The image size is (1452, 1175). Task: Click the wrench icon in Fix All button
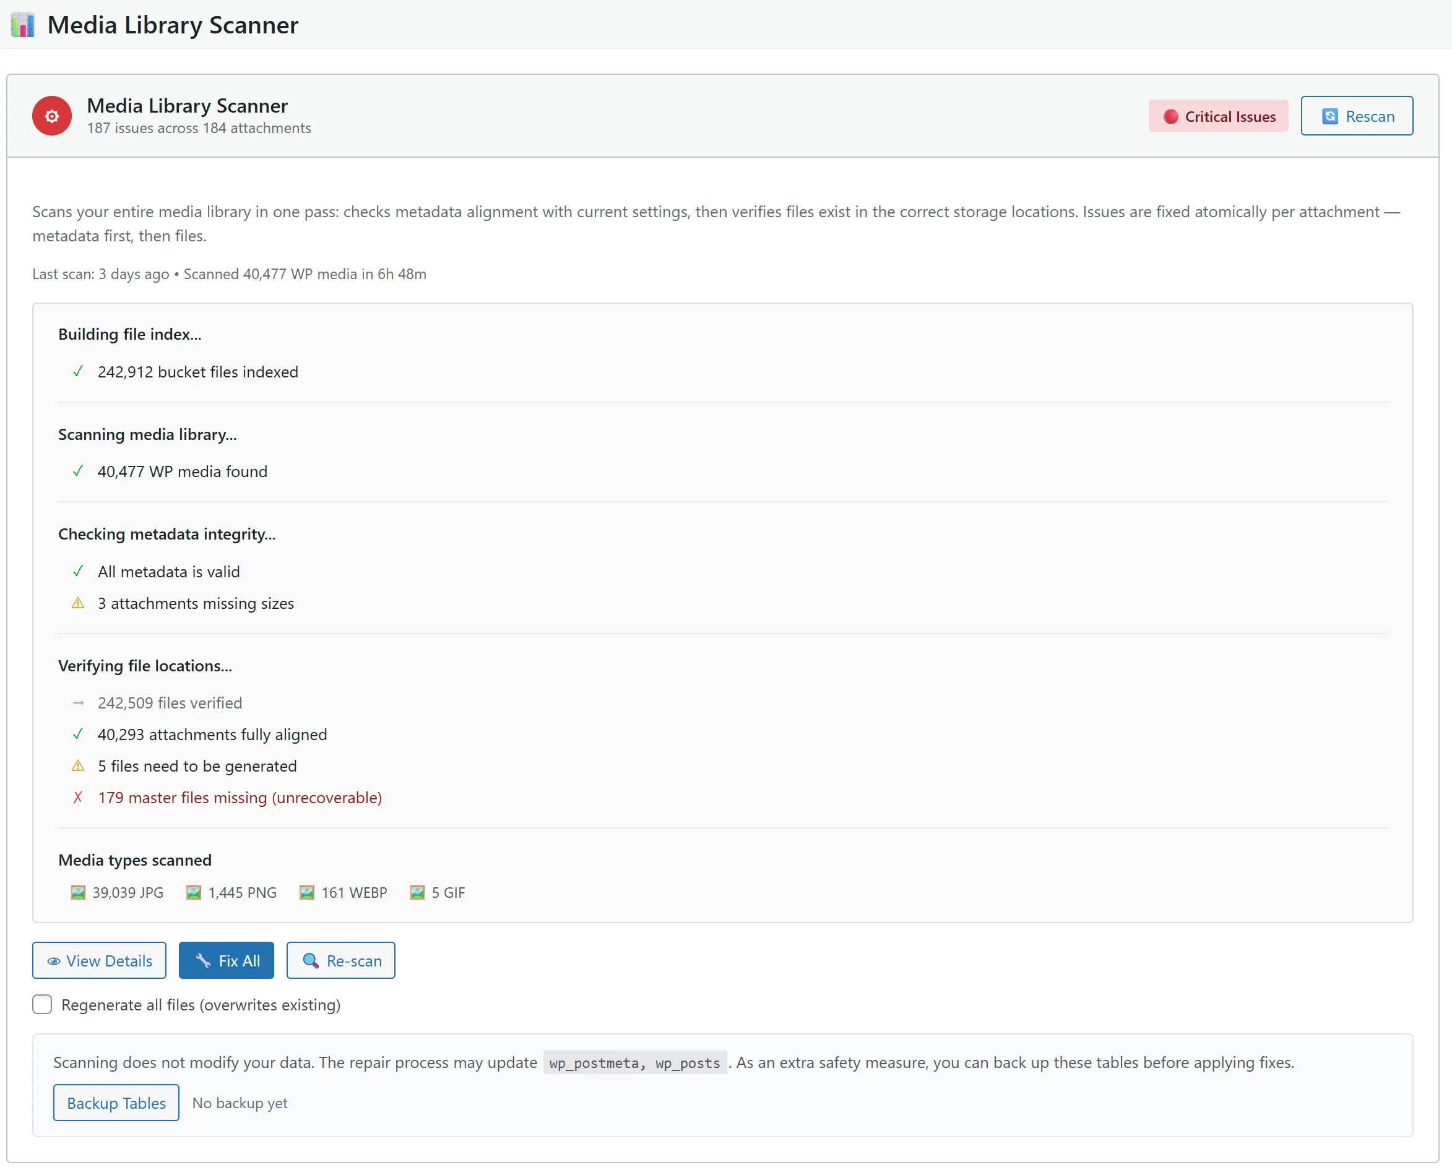203,960
